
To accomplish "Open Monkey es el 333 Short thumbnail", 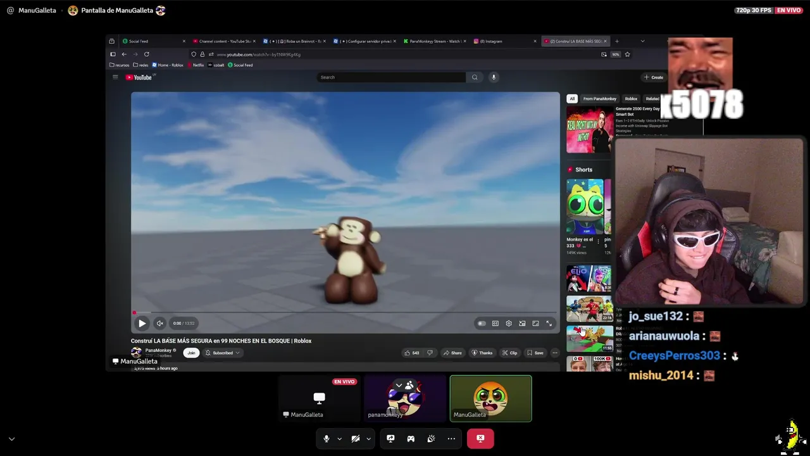I will 584,207.
